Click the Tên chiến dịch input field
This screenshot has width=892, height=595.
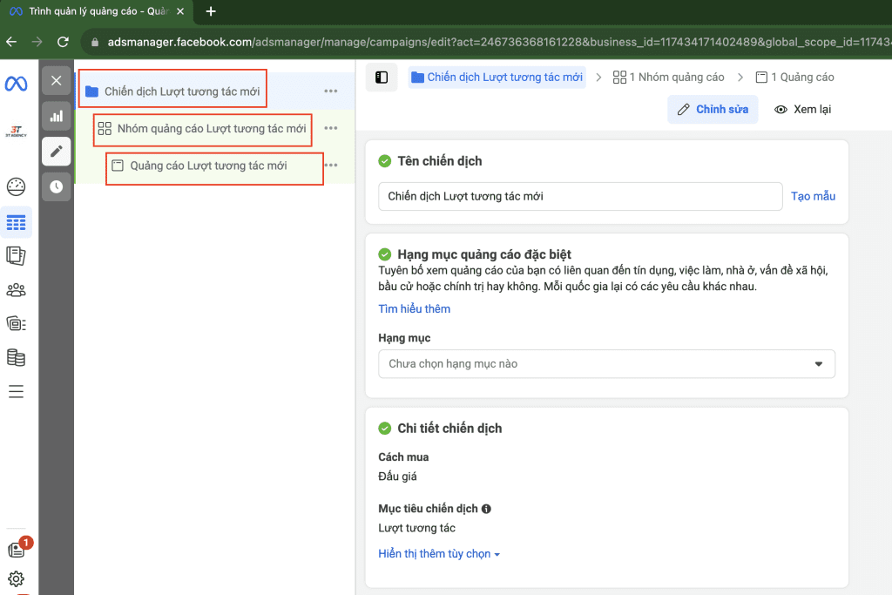click(x=580, y=196)
